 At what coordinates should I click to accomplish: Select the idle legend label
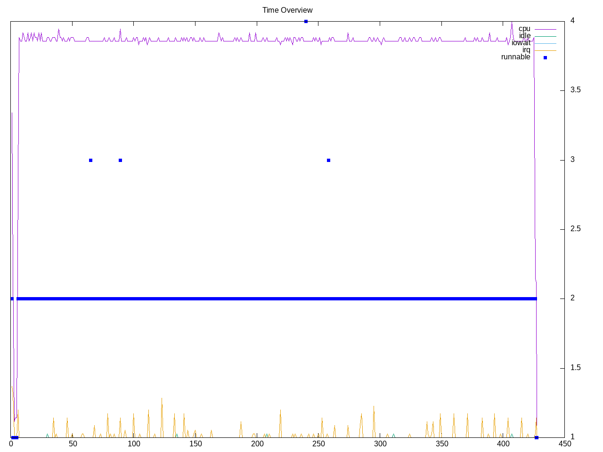(x=525, y=36)
